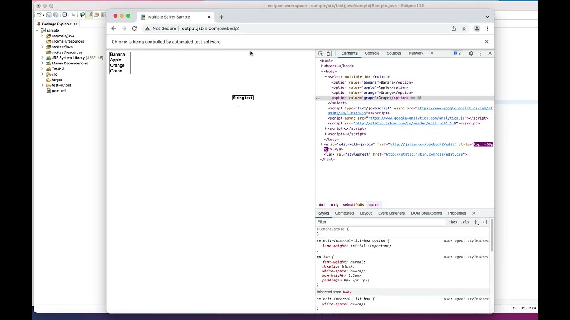Collapse the body element node
570x320 pixels.
pyautogui.click(x=322, y=72)
